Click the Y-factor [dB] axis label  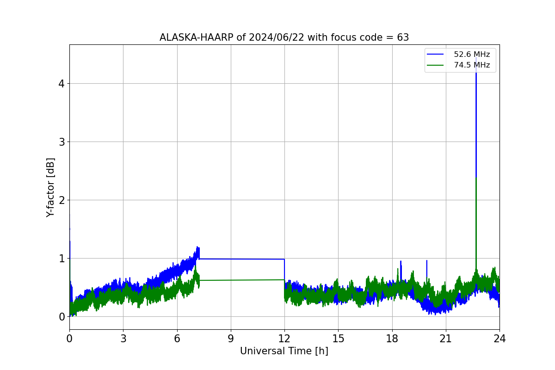tap(50, 187)
